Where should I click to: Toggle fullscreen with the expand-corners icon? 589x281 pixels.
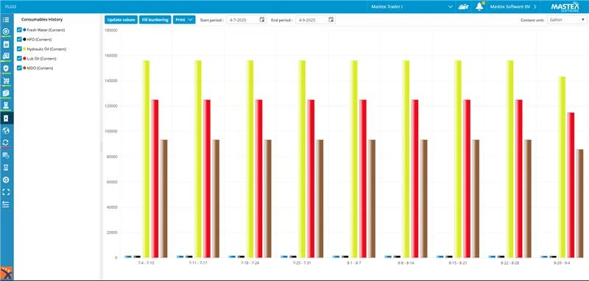6,192
